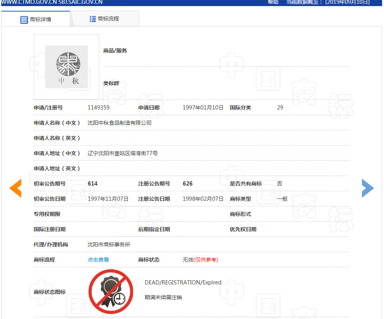The height and width of the screenshot is (319, 384).
Task: Switch to the 商标流程 tab
Action: (x=105, y=18)
